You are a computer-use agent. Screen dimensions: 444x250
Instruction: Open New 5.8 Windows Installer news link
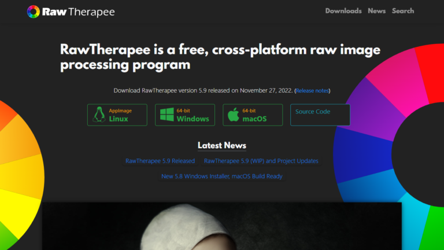coord(222,176)
